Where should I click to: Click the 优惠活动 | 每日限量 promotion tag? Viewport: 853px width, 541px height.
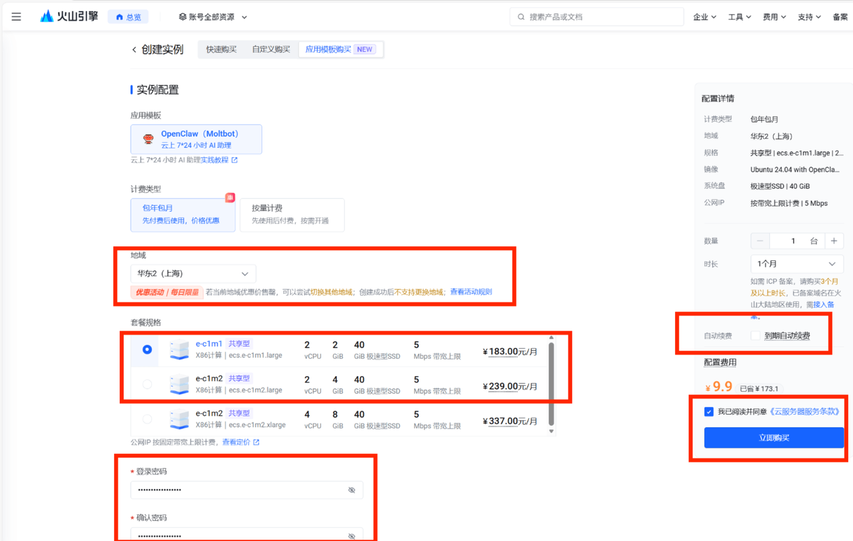167,292
